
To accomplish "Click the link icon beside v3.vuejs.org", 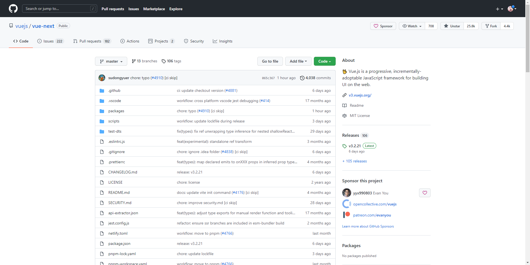I will (344, 95).
